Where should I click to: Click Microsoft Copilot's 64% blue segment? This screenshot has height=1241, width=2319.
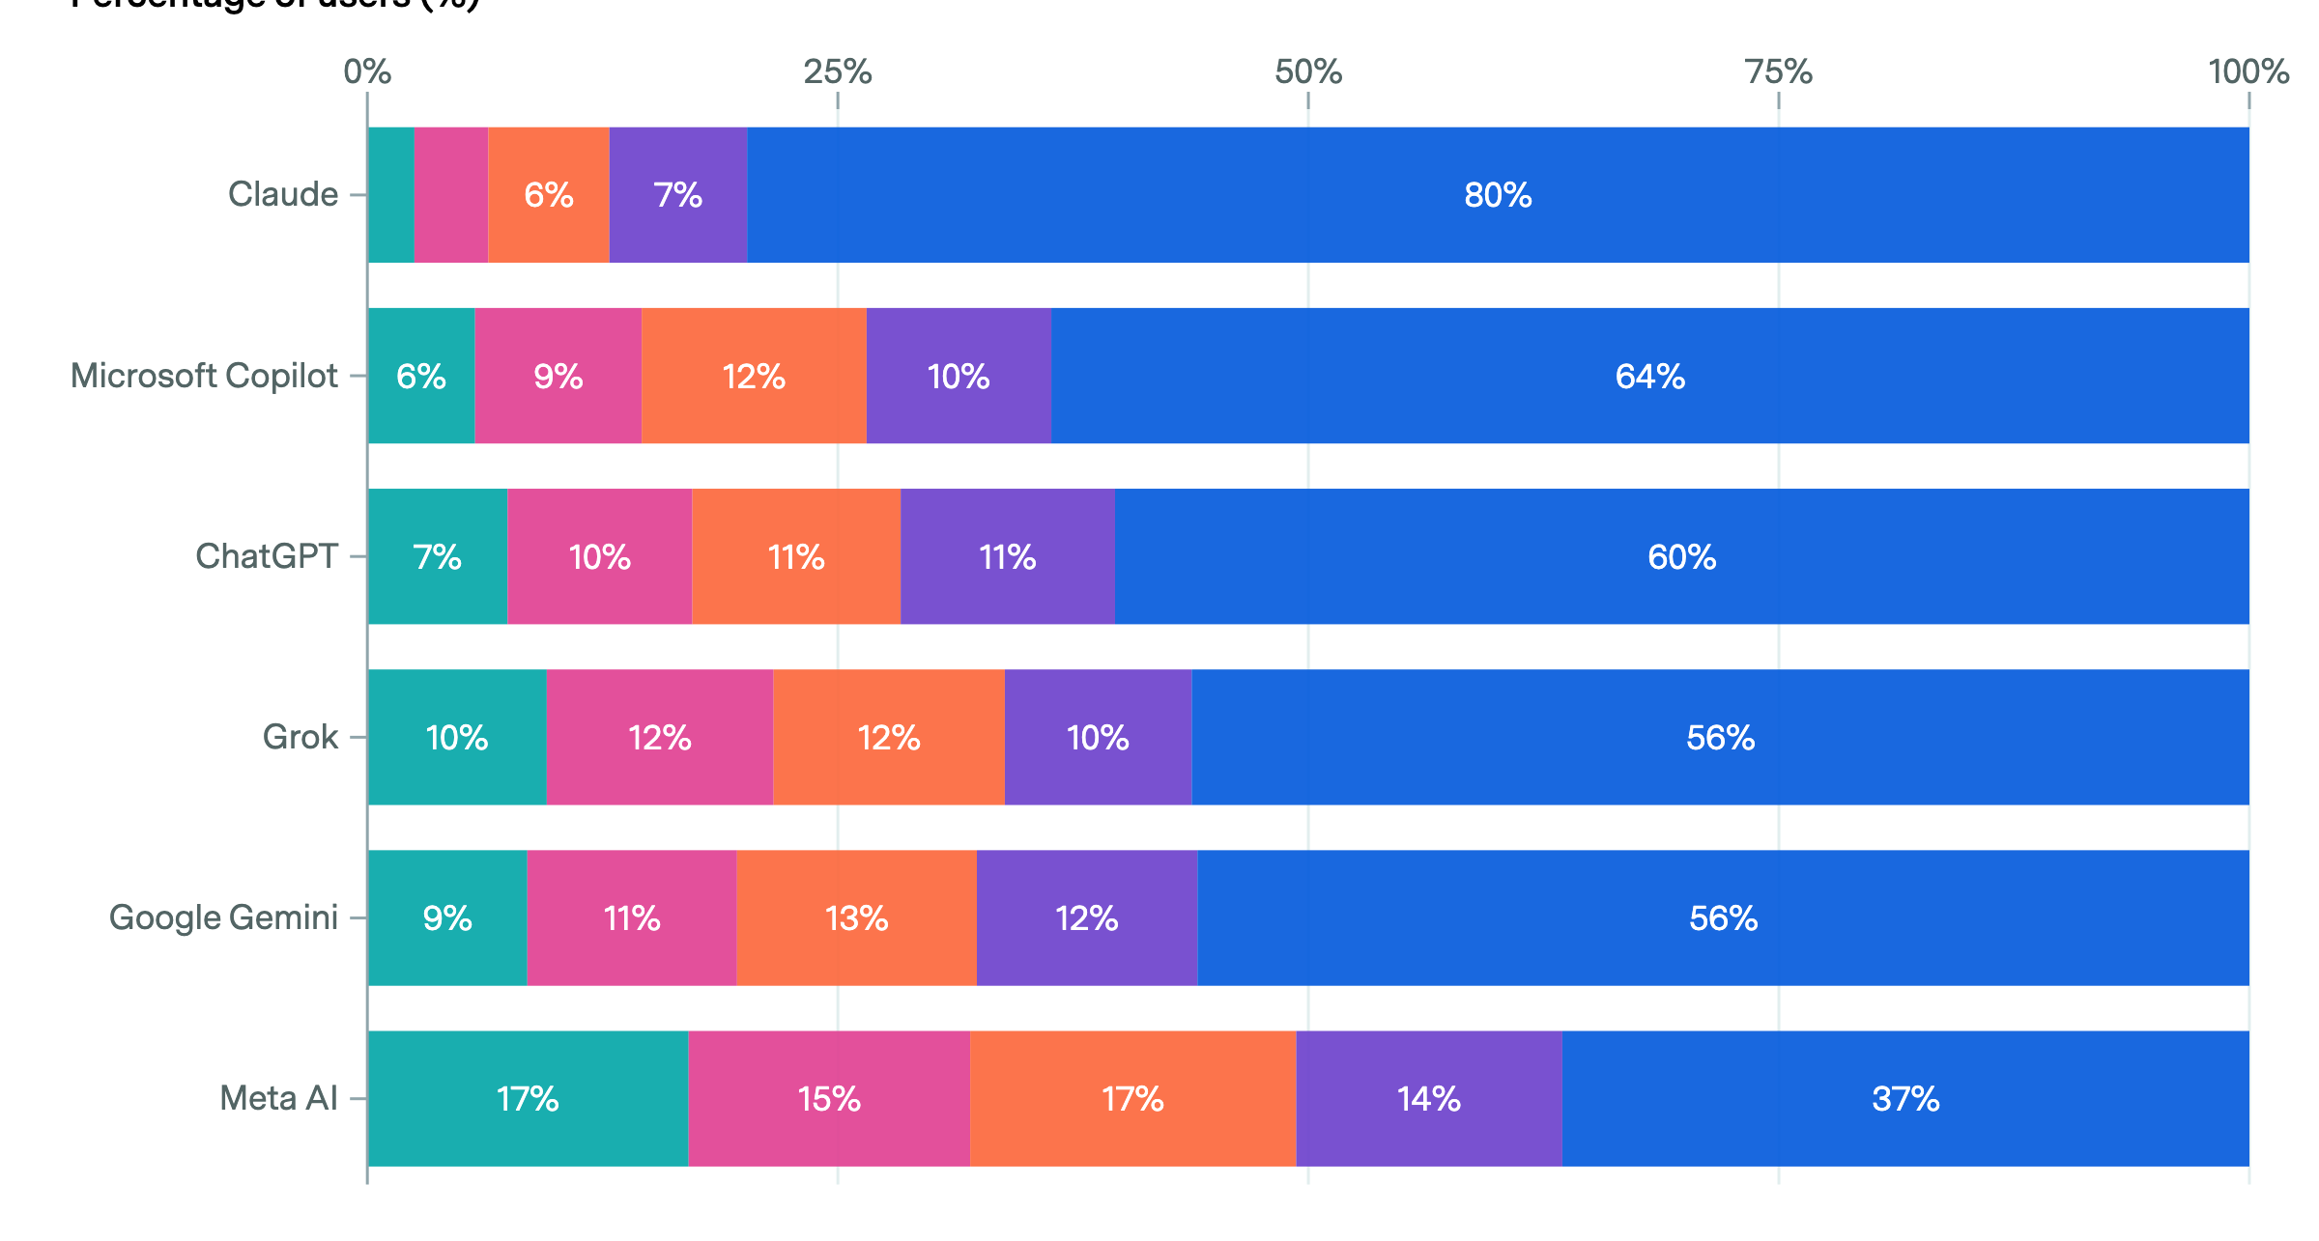pos(1649,376)
